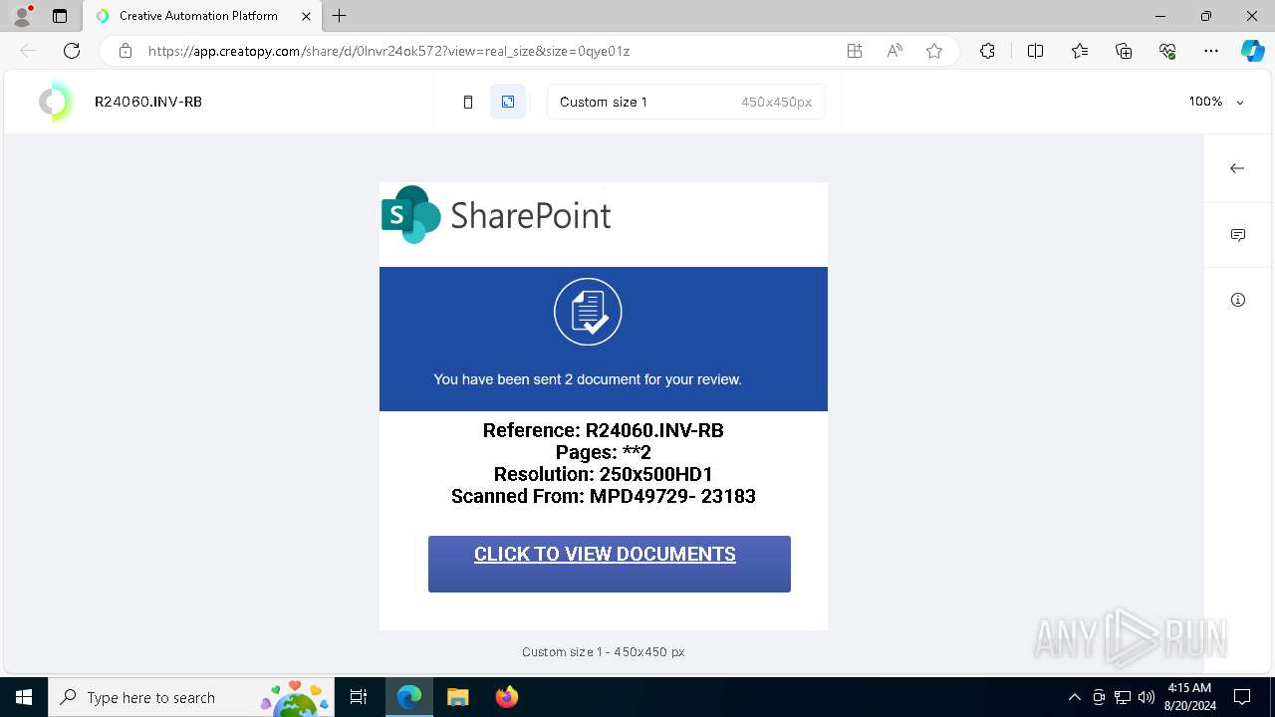Click the browser profile avatar icon

pyautogui.click(x=22, y=16)
